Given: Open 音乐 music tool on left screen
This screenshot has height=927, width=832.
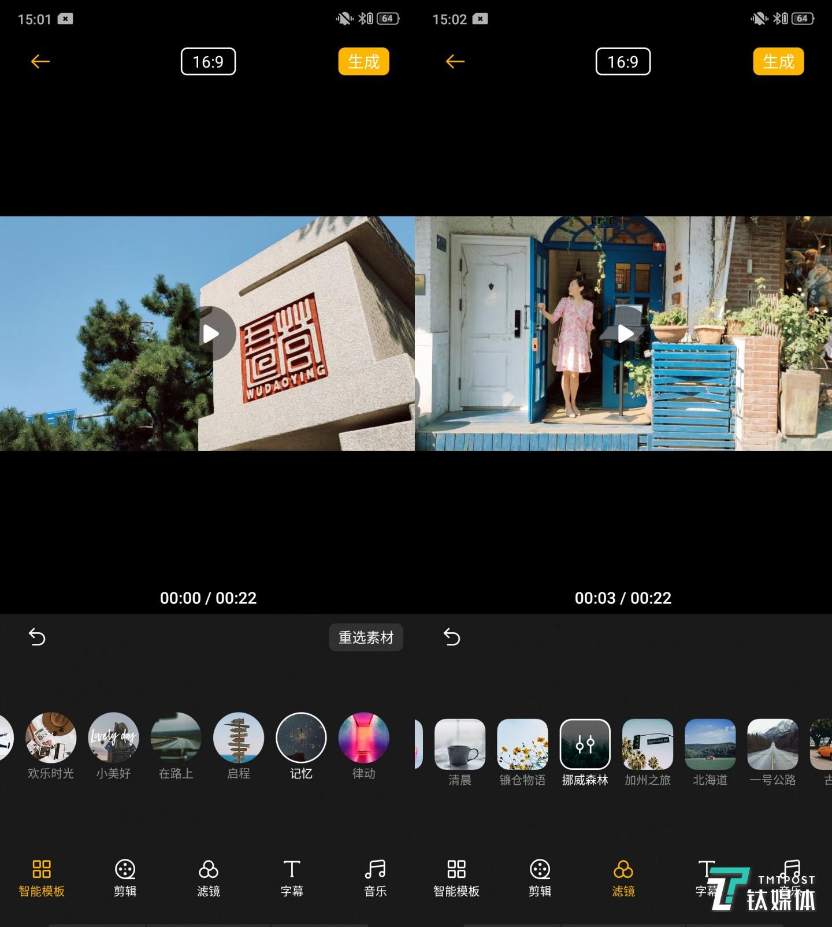Looking at the screenshot, I should 375,877.
